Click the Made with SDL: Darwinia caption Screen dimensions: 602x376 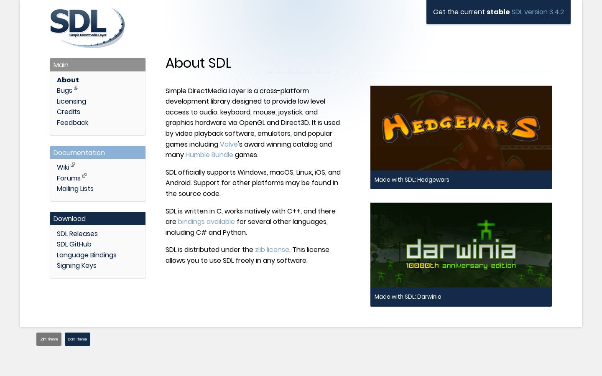pos(408,297)
